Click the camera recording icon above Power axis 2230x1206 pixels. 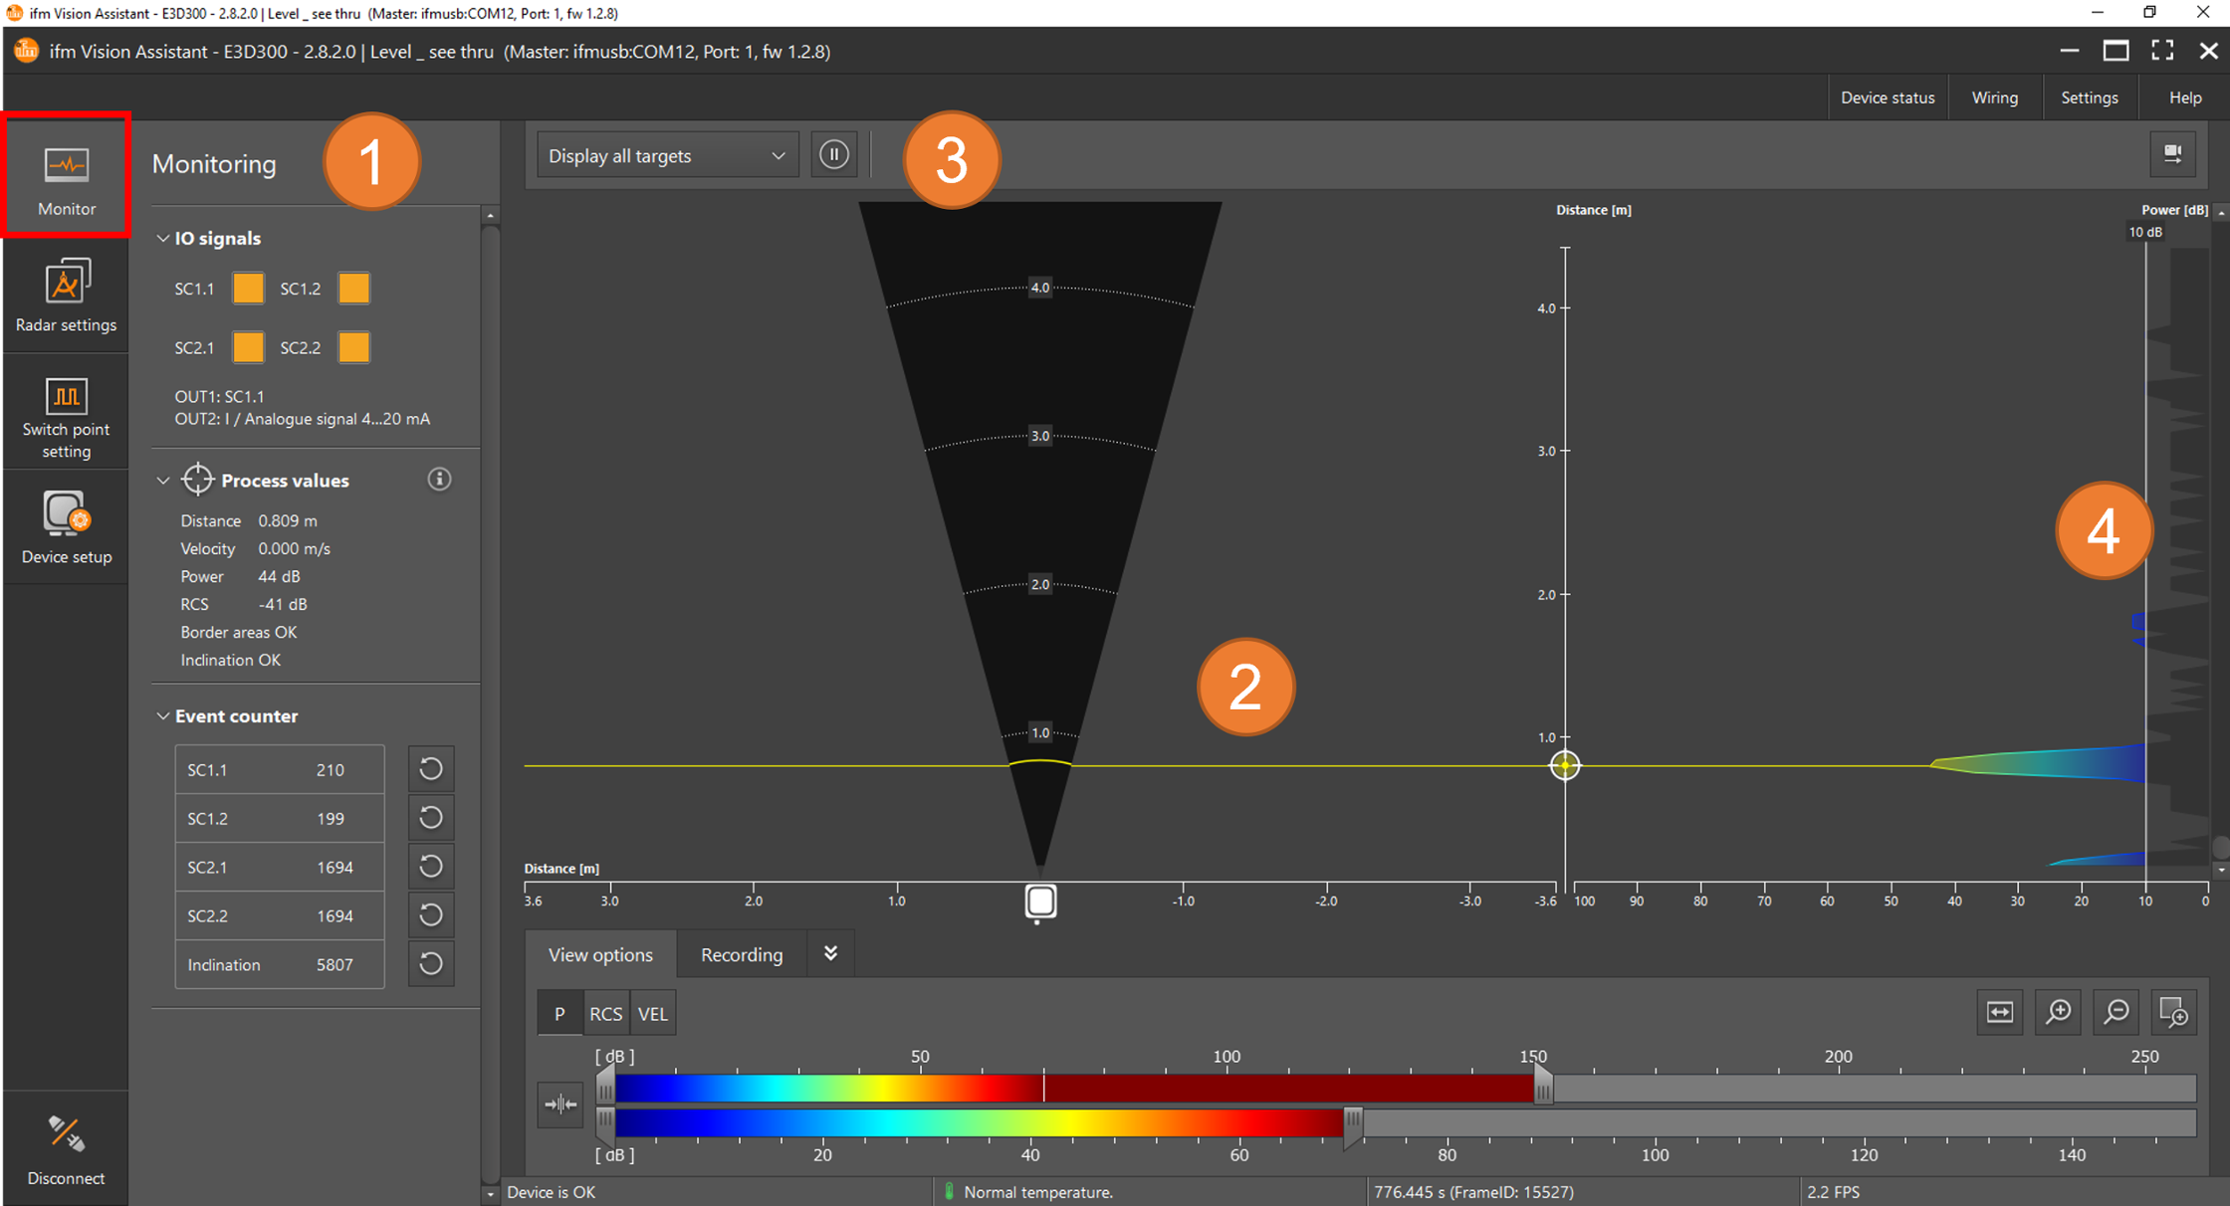pyautogui.click(x=2173, y=154)
